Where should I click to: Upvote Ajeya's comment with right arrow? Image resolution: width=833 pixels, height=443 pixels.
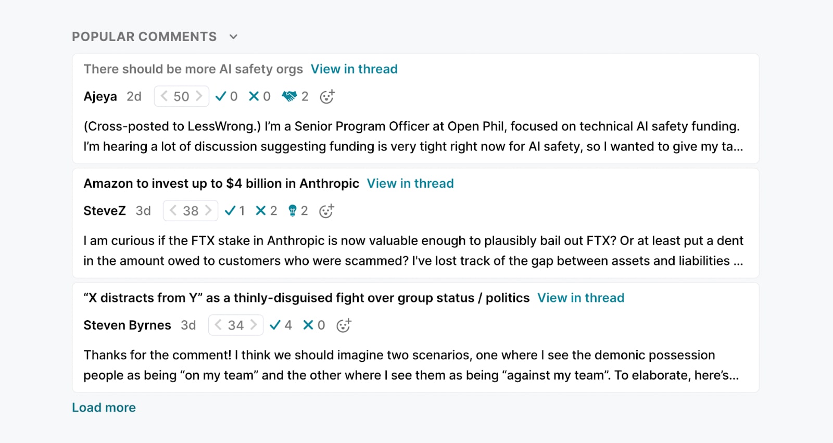pyautogui.click(x=199, y=96)
